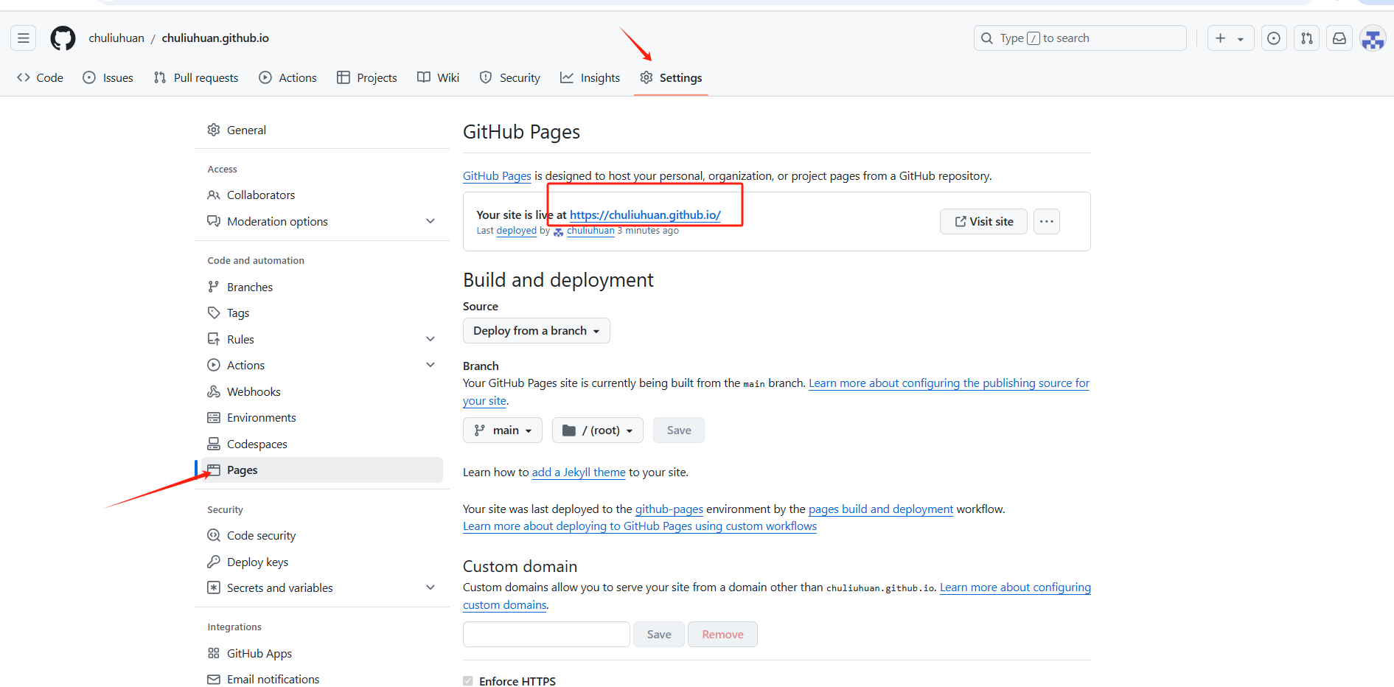The width and height of the screenshot is (1394, 687).
Task: Click the custom domain text field
Action: tap(546, 634)
